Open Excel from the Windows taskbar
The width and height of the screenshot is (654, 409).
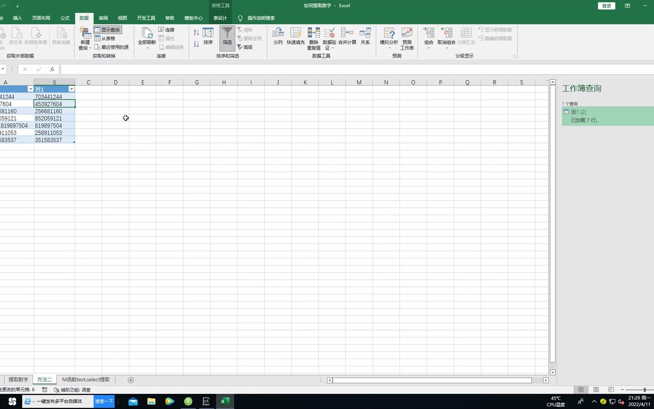(225, 401)
